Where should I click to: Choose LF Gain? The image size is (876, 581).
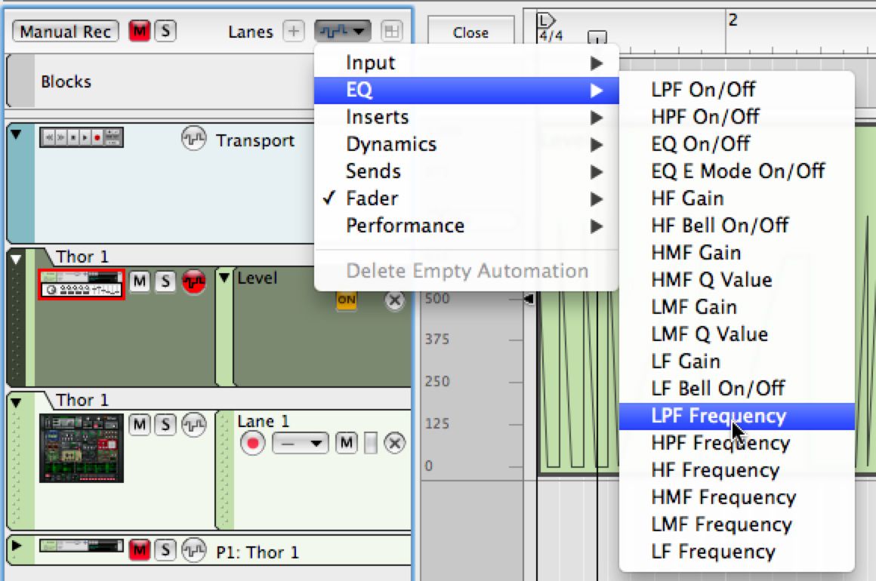point(737,361)
